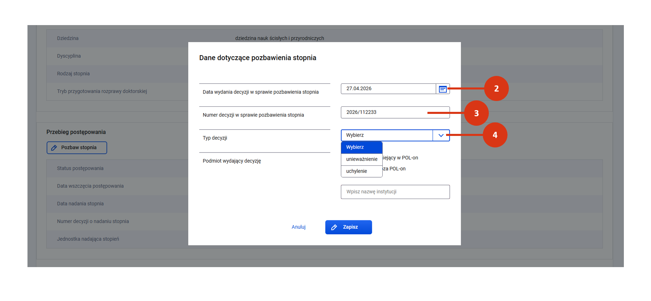Click the red annotation marker number 2
Screen dimensions: 651x301
496,88
